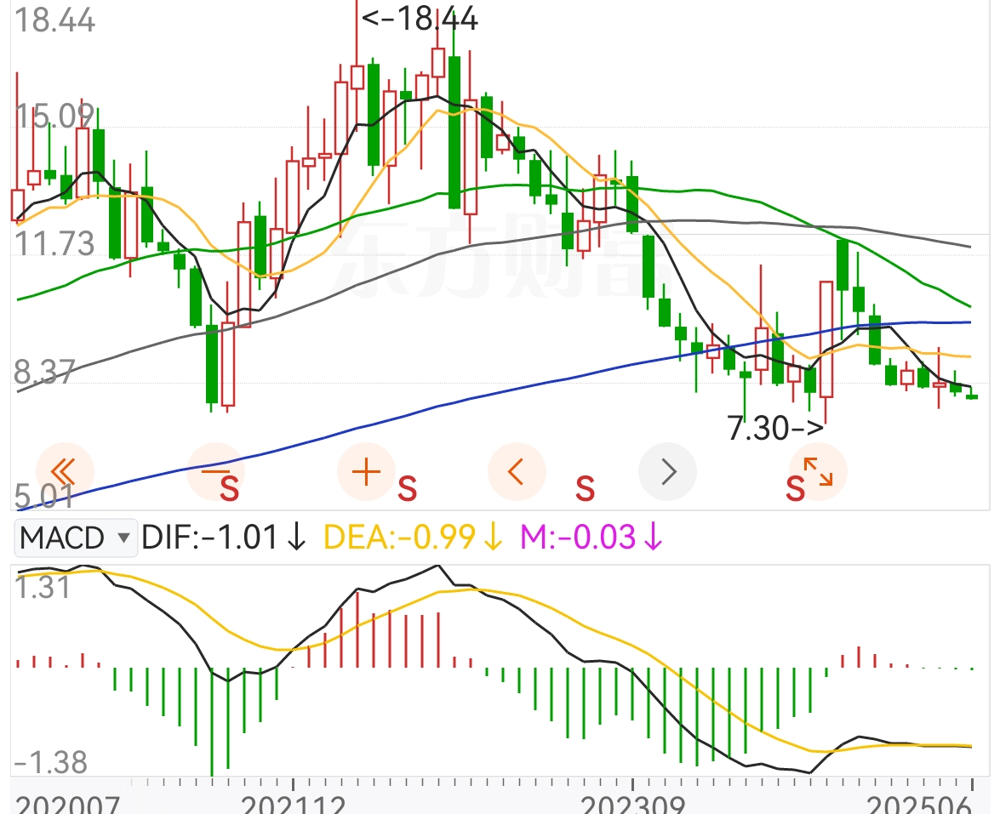1000x814 pixels.
Task: Click the -1.38 MACD axis label
Action: pos(50,762)
